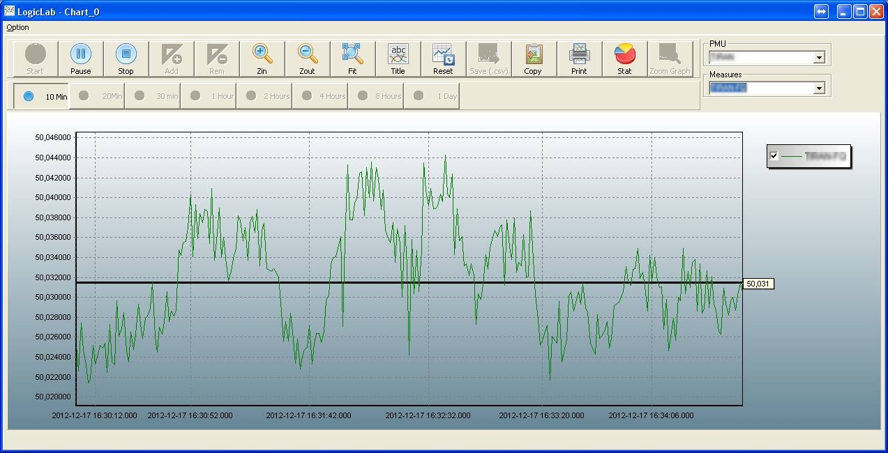Click the LogicLab title bar icon

(10, 11)
